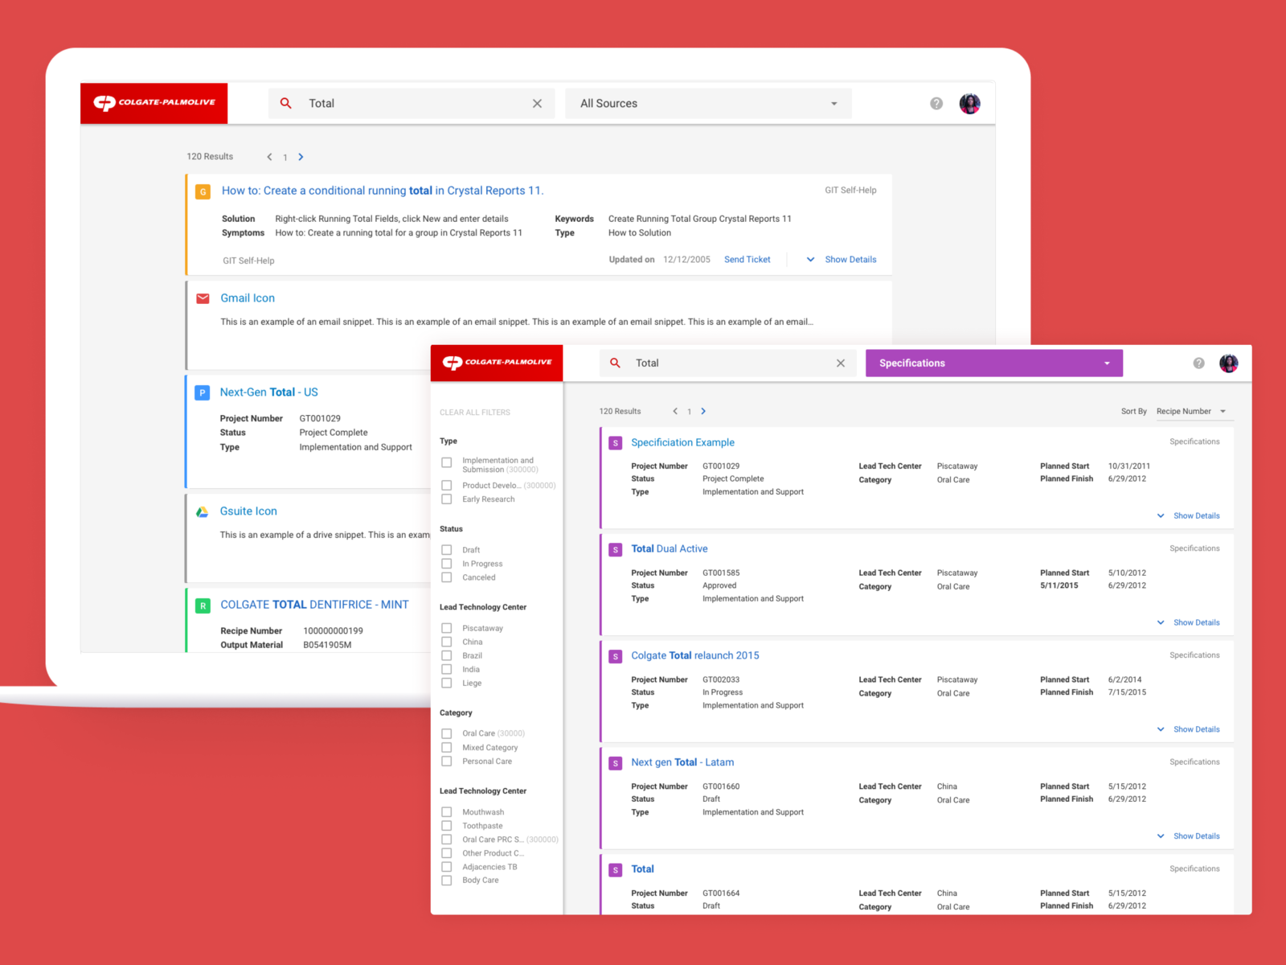Click the Send Ticket link

click(747, 260)
